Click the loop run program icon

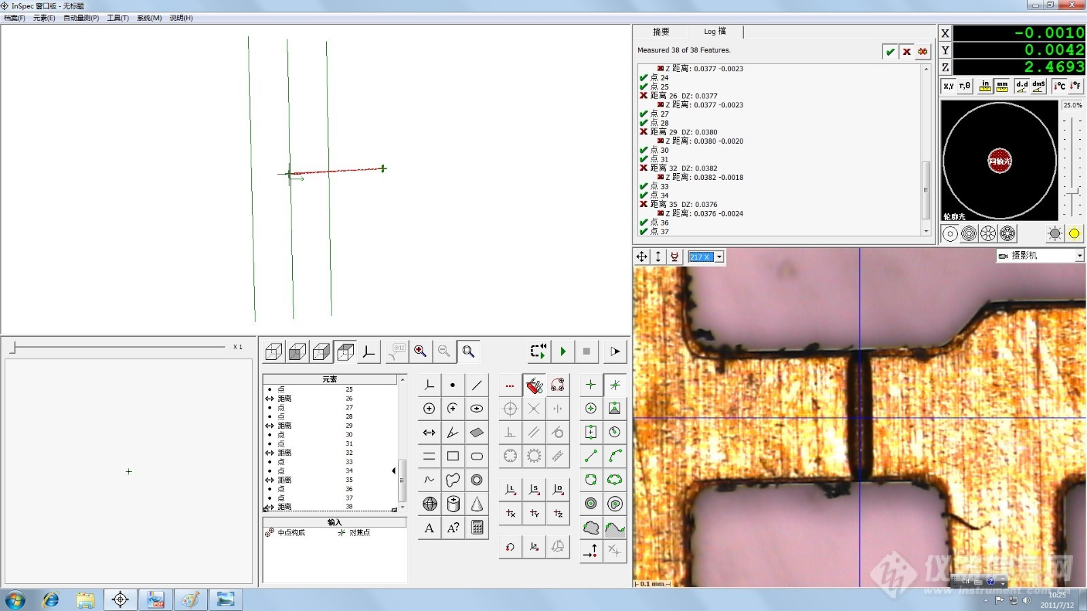538,351
